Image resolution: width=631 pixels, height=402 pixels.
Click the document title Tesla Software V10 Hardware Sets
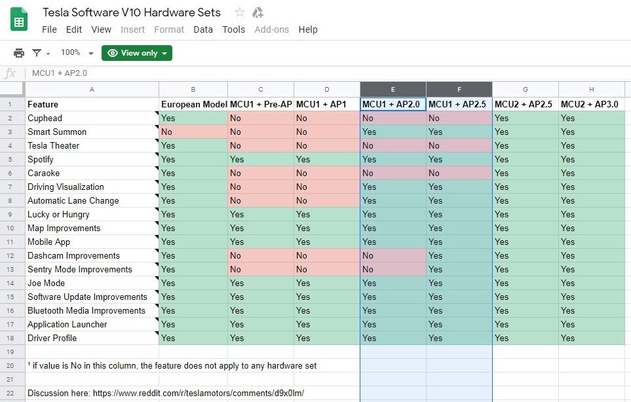click(132, 12)
